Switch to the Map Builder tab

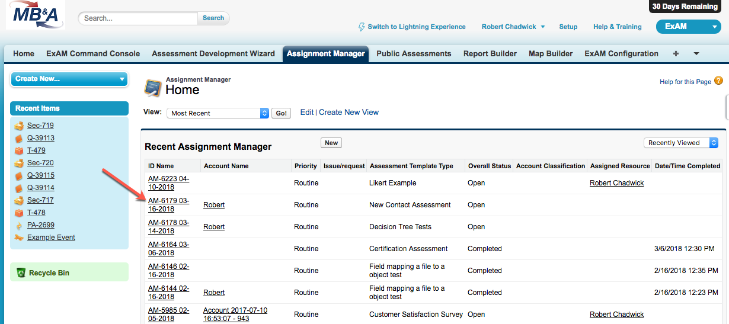[x=551, y=53]
